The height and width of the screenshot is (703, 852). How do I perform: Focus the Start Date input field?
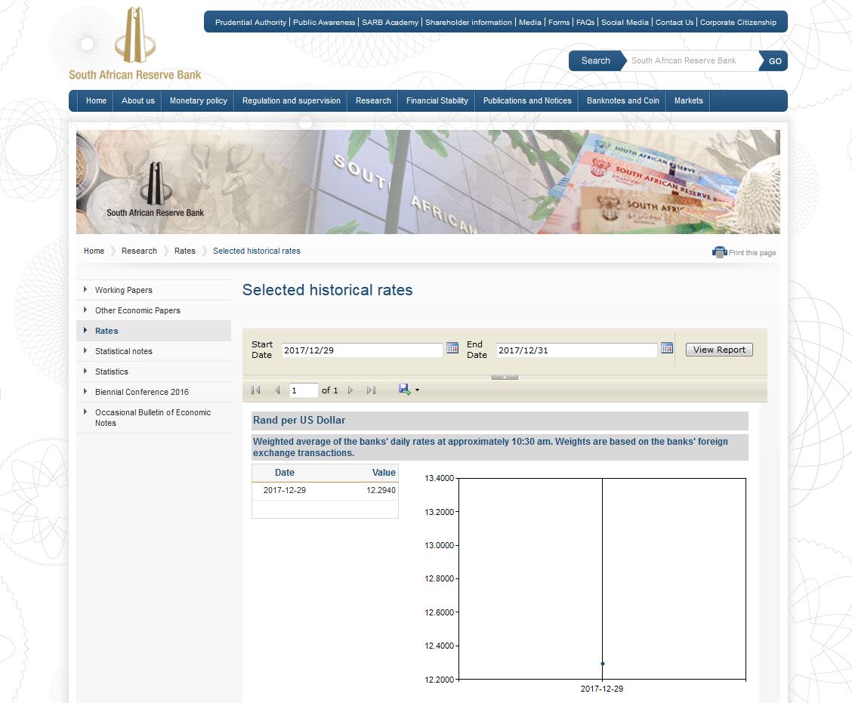(x=363, y=350)
